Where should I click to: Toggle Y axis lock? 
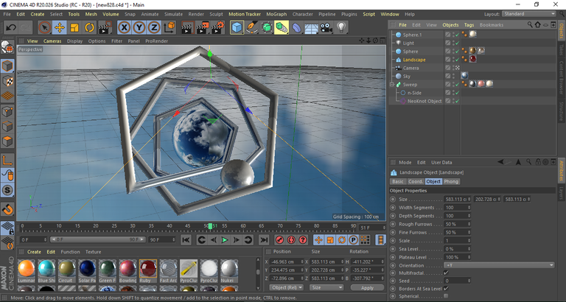pyautogui.click(x=139, y=27)
